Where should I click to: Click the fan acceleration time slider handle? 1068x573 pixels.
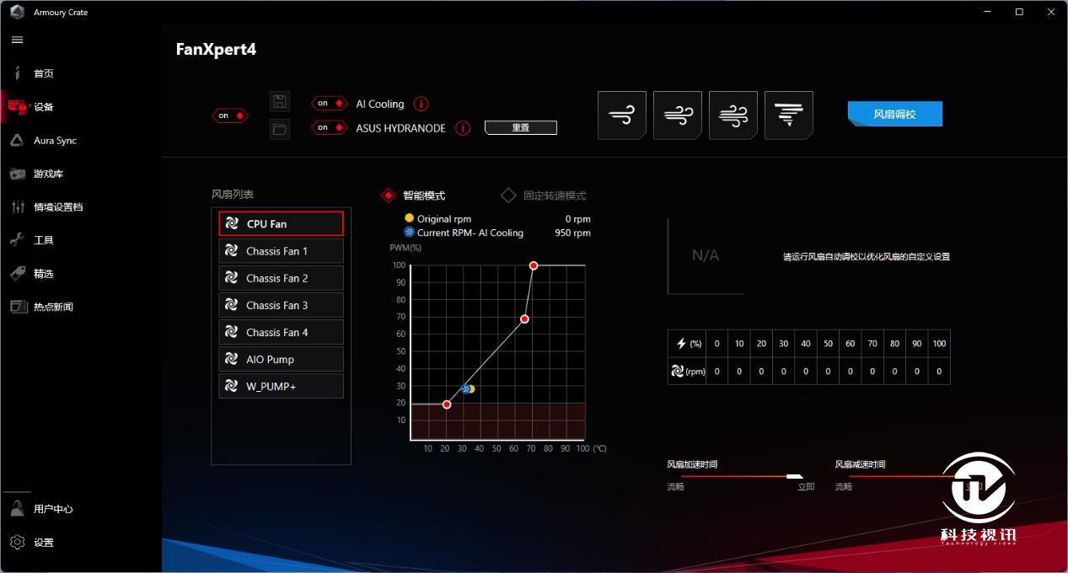click(794, 476)
